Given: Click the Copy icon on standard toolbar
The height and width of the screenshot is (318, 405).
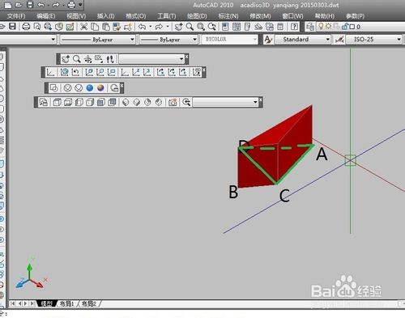Looking at the screenshot, I should (95, 27).
